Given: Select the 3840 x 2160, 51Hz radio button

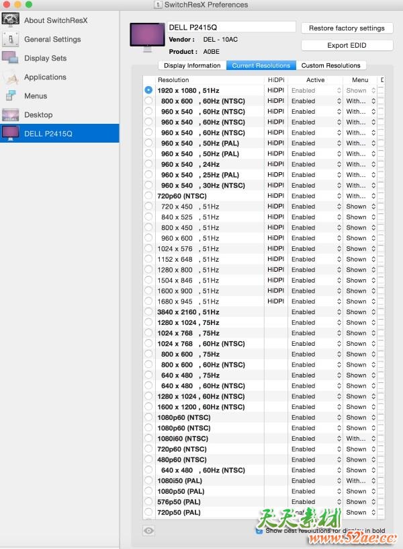Looking at the screenshot, I should (148, 312).
